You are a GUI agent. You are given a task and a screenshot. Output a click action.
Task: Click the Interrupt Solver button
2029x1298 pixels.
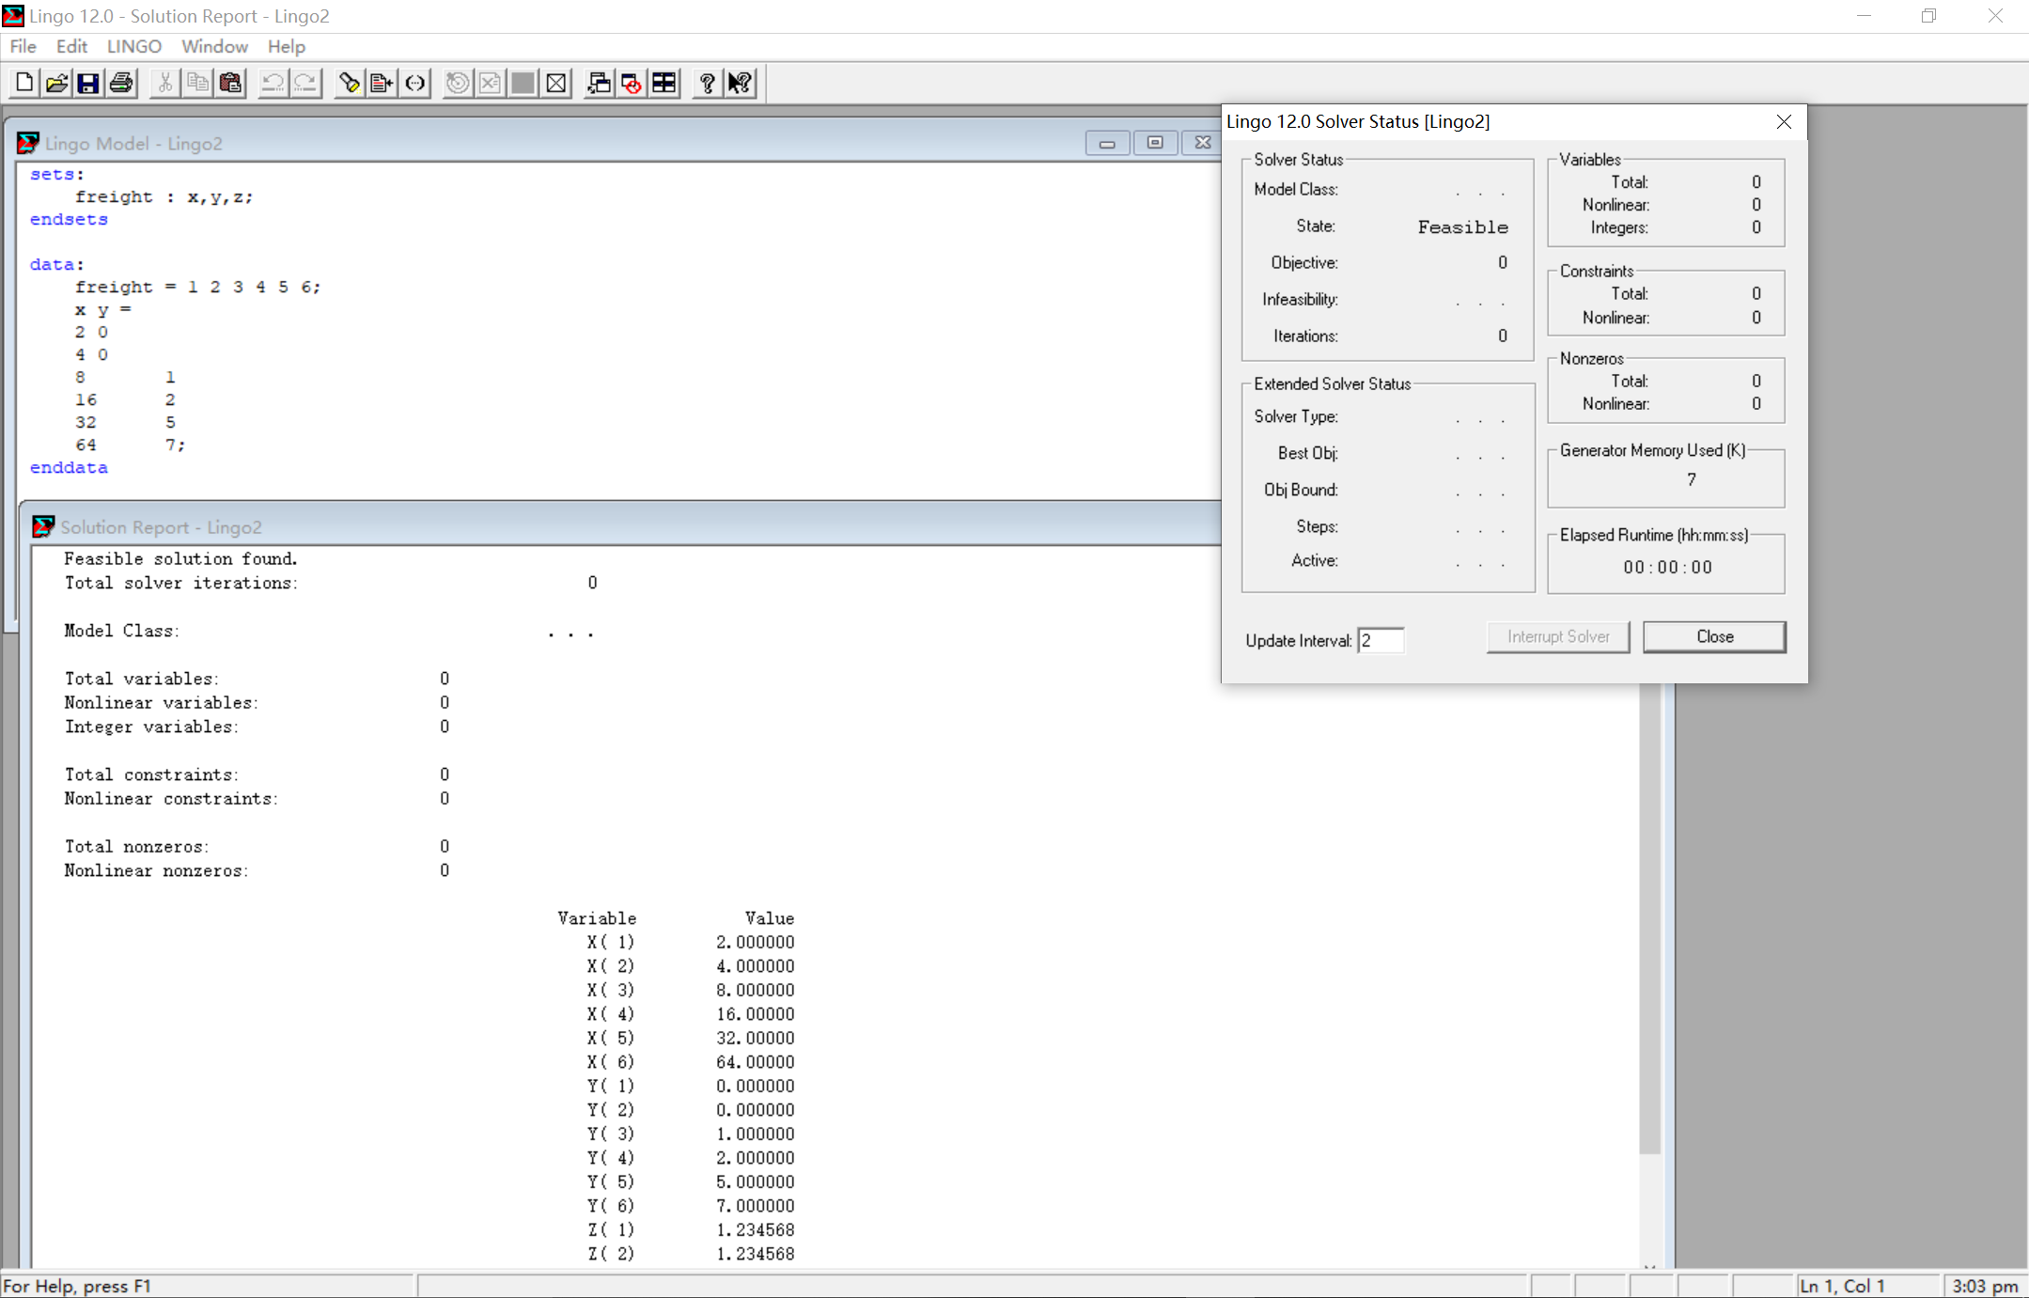(1557, 636)
